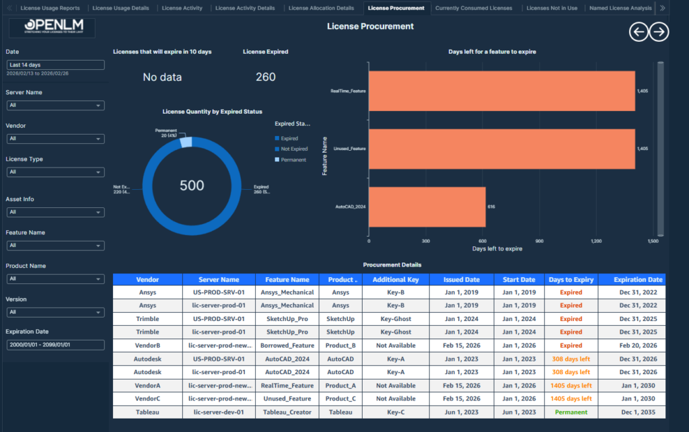Expand the Vendor filter dropdown
The image size is (689, 432).
[55, 139]
